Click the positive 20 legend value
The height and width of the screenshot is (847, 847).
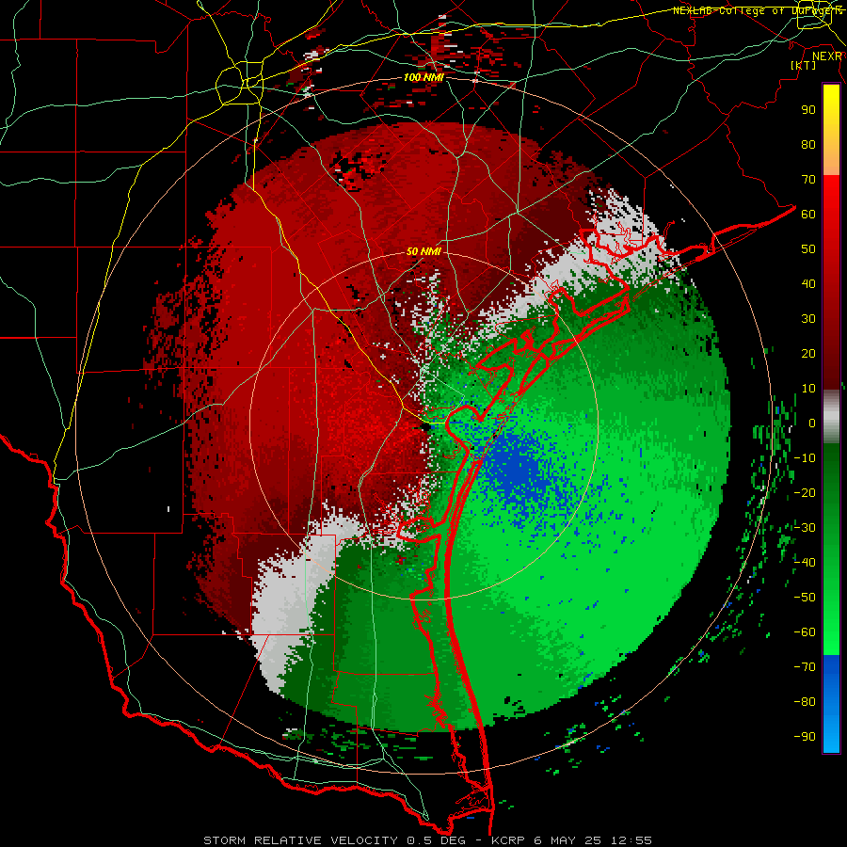pyautogui.click(x=808, y=353)
